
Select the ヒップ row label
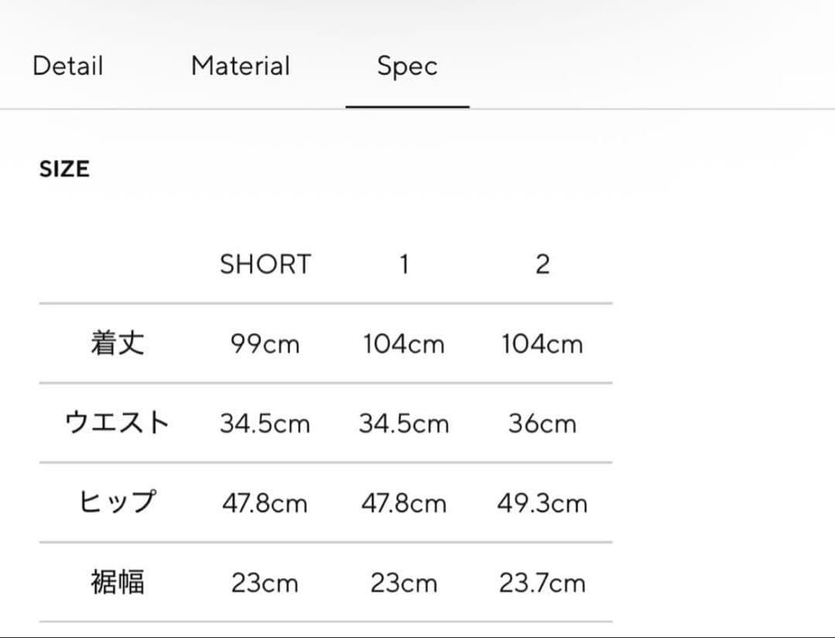117,503
